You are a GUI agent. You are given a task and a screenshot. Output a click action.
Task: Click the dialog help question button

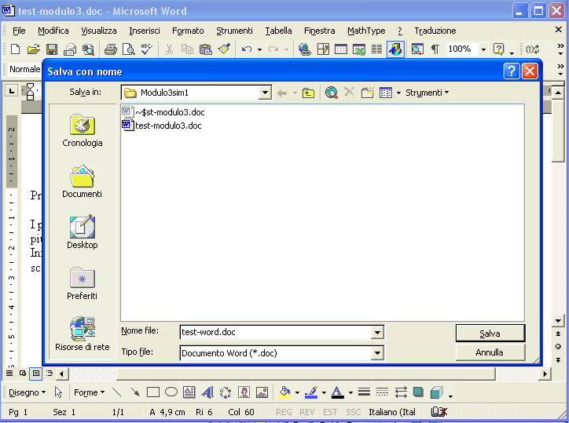(x=512, y=71)
